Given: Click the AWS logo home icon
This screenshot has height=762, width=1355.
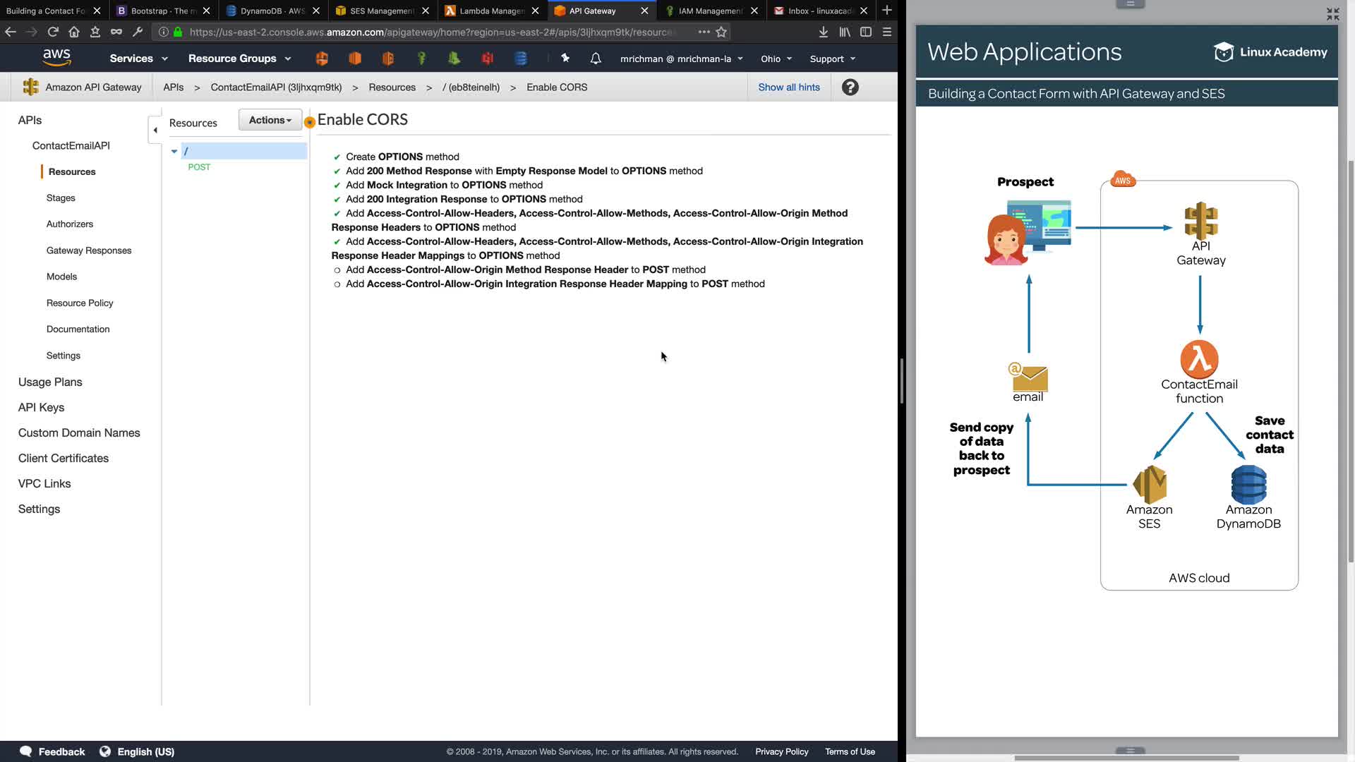Looking at the screenshot, I should [x=56, y=58].
